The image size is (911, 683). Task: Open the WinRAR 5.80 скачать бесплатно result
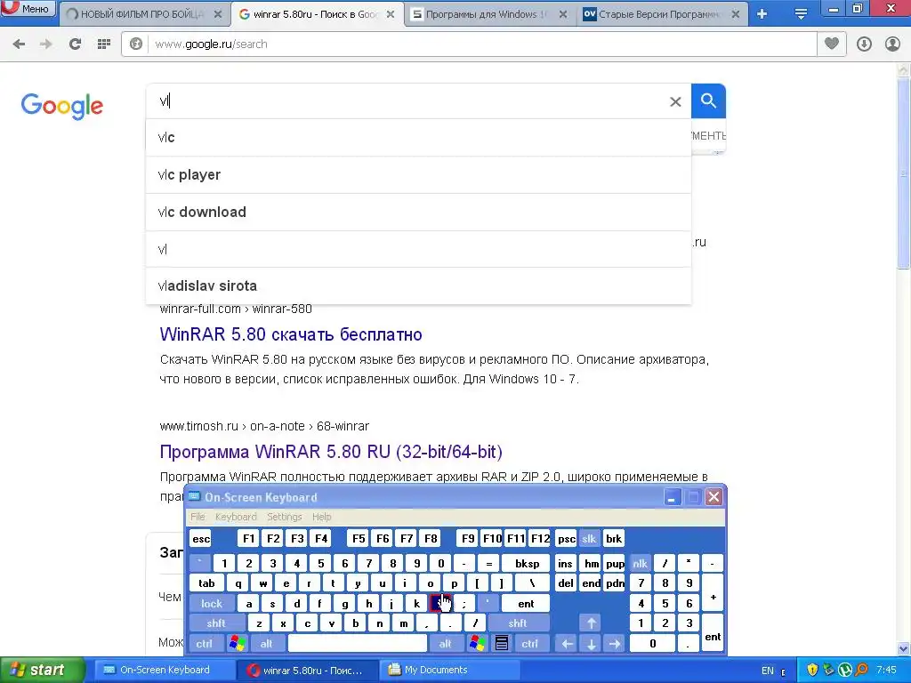[x=291, y=334]
